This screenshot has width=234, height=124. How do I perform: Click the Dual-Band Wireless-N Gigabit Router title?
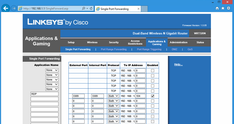click(x=160, y=33)
